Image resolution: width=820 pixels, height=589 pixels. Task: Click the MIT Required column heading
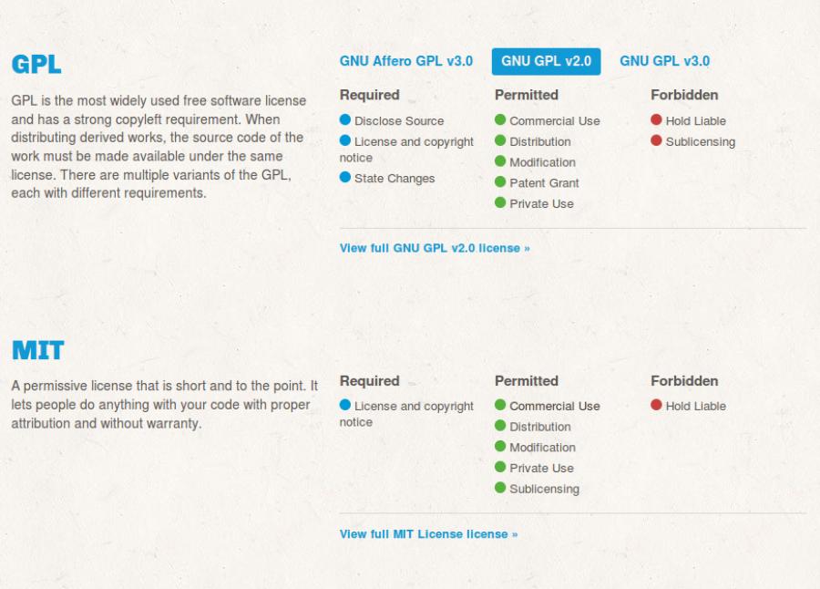tap(369, 380)
